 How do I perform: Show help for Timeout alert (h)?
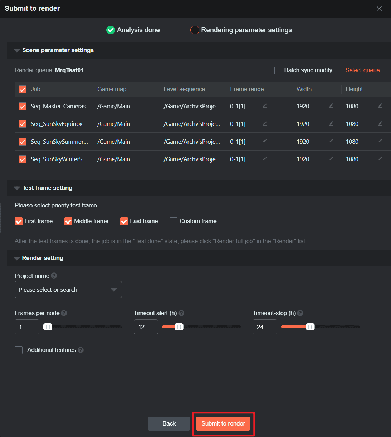click(x=181, y=313)
